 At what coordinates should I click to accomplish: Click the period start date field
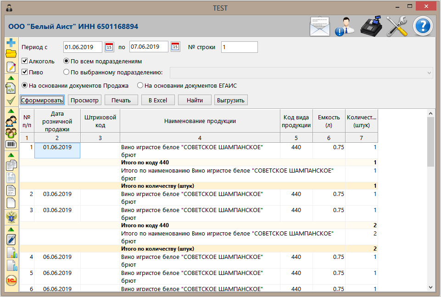[83, 47]
